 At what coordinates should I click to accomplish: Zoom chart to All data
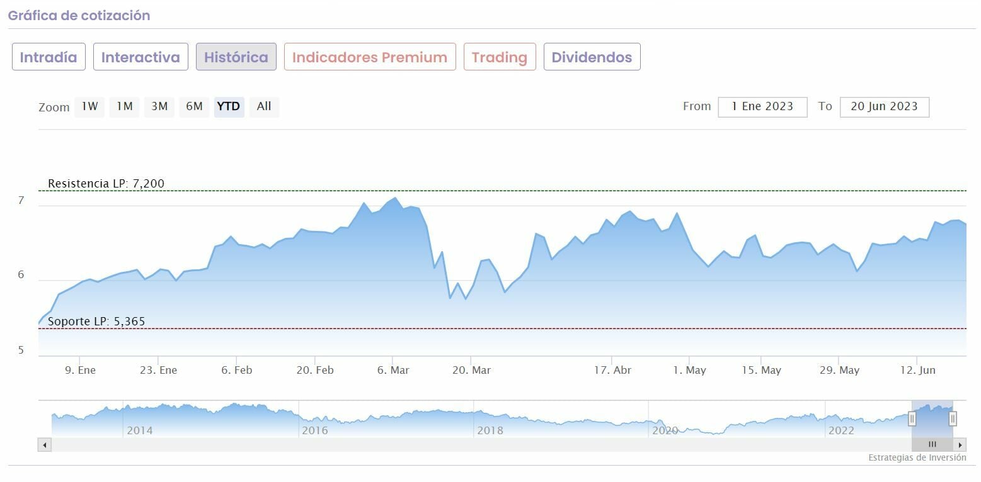click(264, 106)
